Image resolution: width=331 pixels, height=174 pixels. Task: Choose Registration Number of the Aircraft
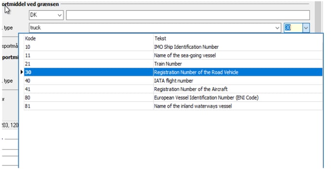click(191, 89)
